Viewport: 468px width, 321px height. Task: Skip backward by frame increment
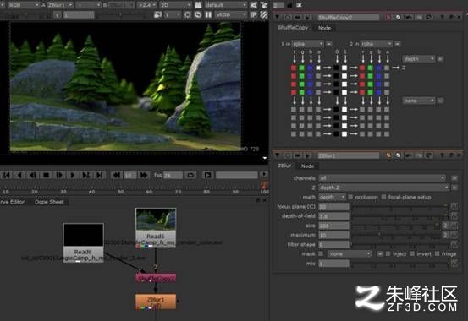click(x=117, y=175)
